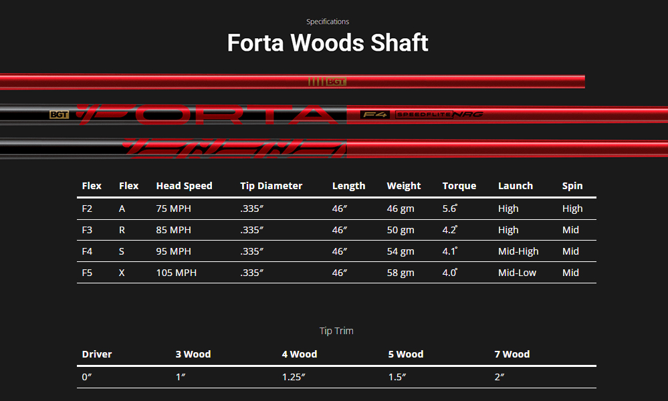Click the '46″' length in the F5 row
The image size is (668, 401).
point(340,273)
